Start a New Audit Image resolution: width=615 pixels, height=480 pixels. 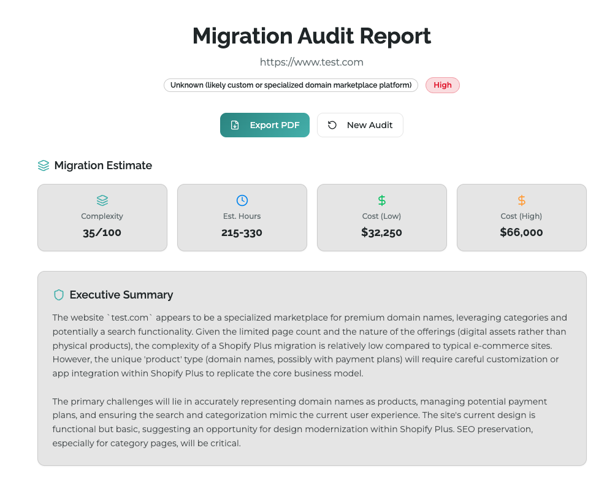360,125
